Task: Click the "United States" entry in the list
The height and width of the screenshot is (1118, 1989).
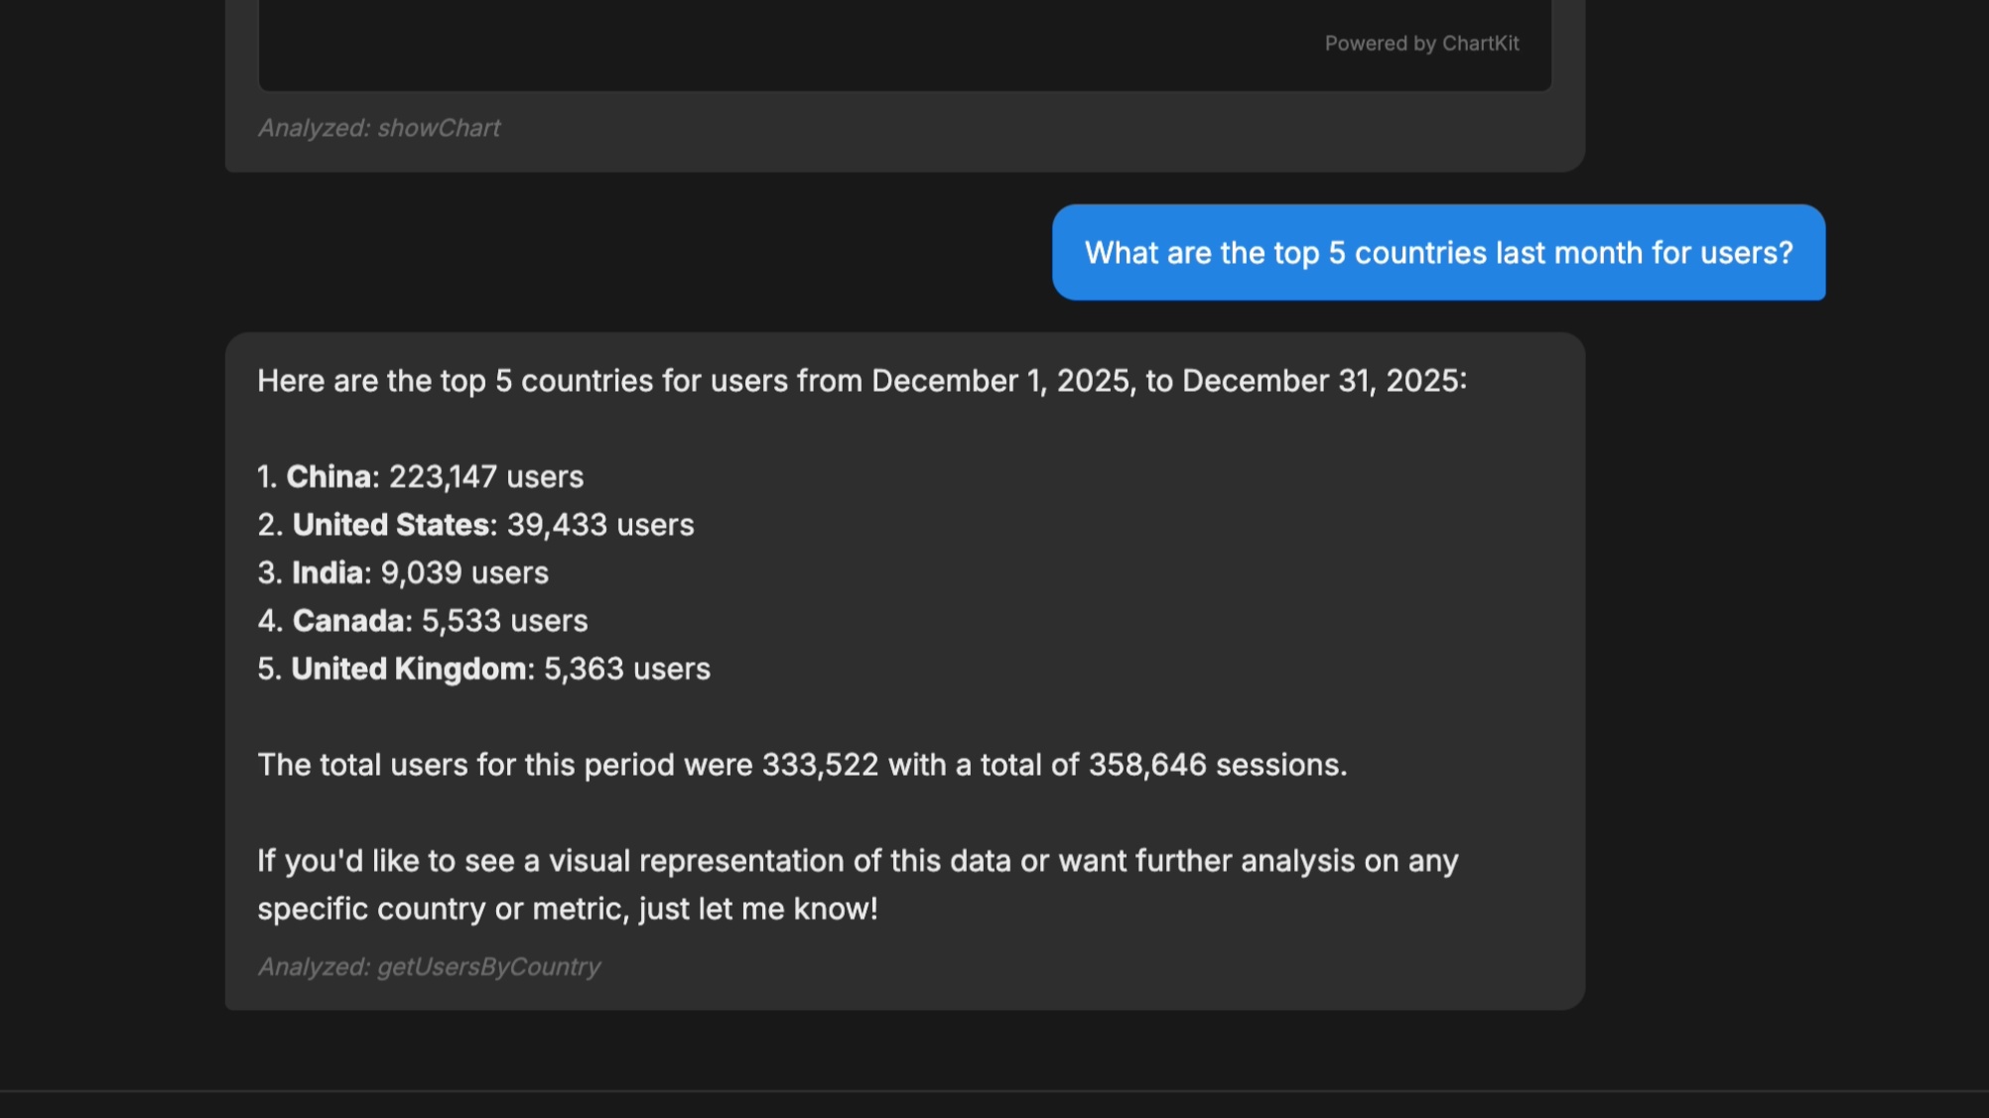Action: tap(391, 524)
